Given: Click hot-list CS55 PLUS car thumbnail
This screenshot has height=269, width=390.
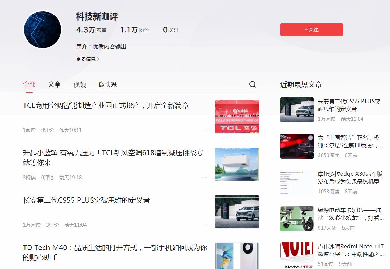Looking at the screenshot, I should (297, 110).
